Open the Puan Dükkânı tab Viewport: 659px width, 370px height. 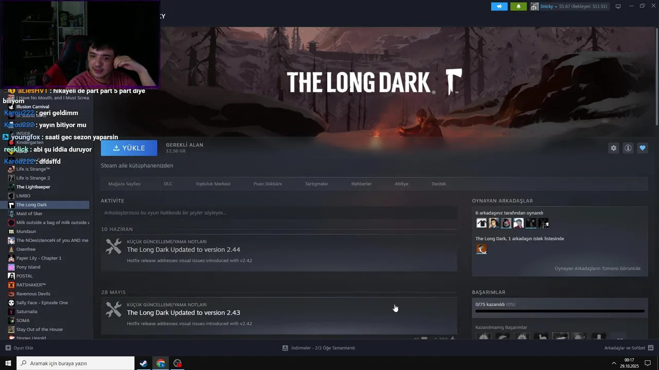(267, 184)
